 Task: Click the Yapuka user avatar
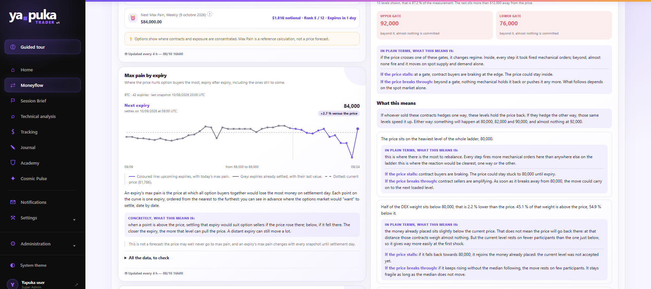click(x=13, y=285)
